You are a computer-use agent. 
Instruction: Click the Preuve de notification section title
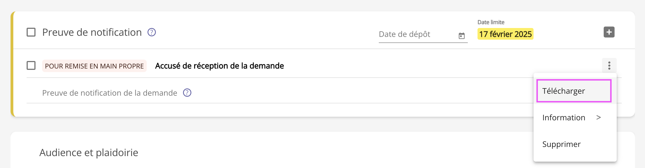92,32
